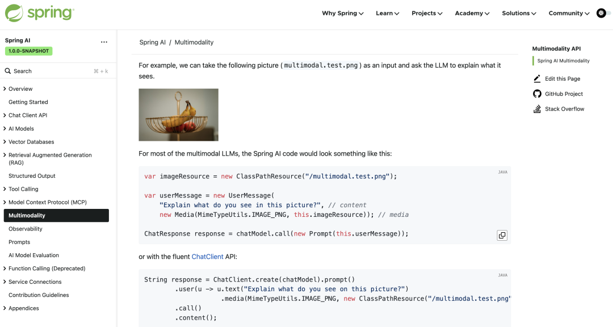
Task: Open the three-dots menu beside Spring AI
Action: tap(104, 42)
